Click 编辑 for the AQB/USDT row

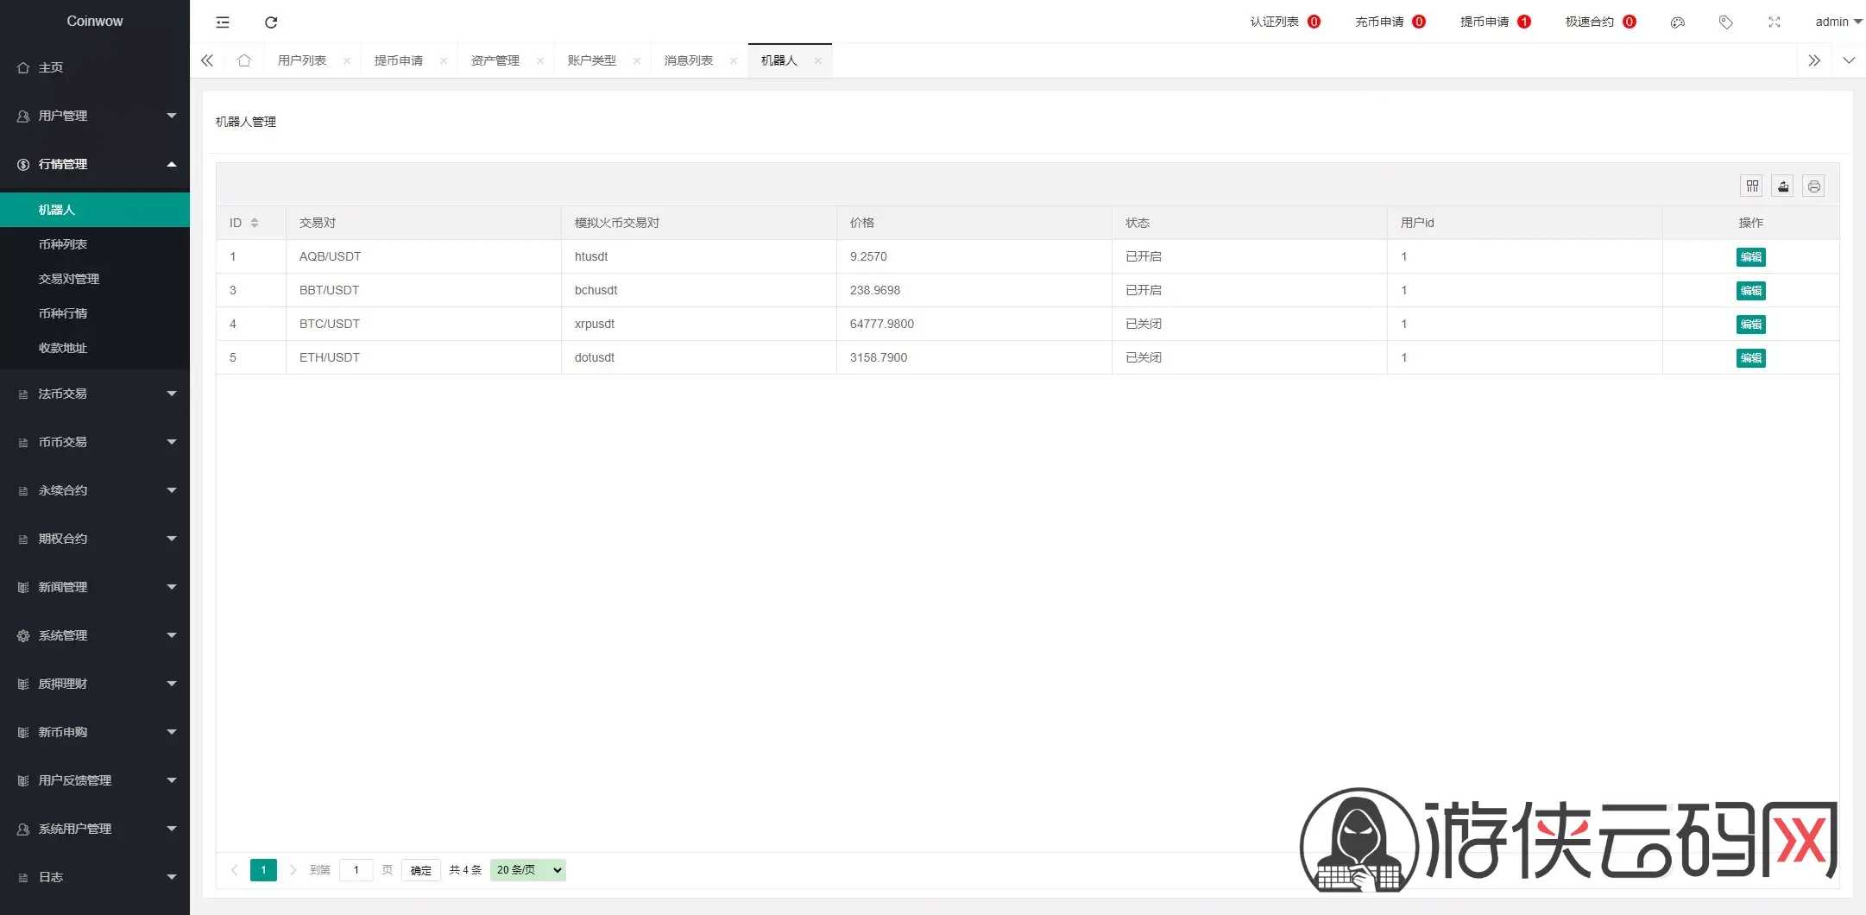[1751, 257]
